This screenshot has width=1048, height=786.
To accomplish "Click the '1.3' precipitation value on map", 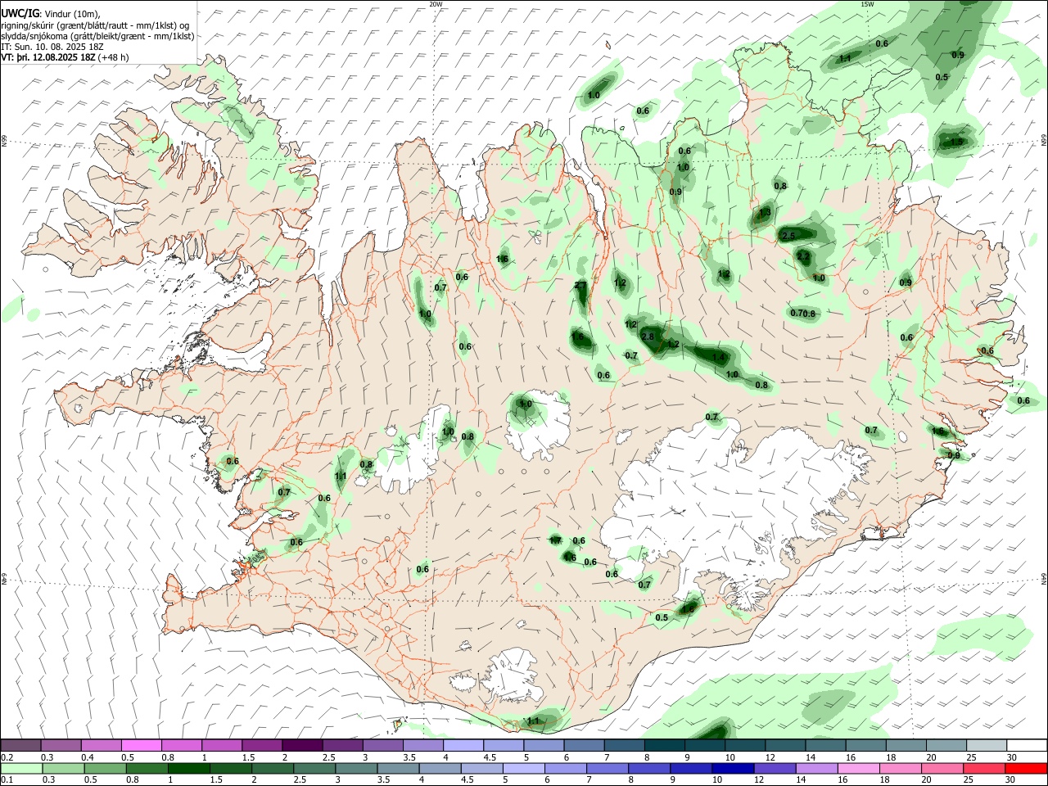I will tap(765, 212).
